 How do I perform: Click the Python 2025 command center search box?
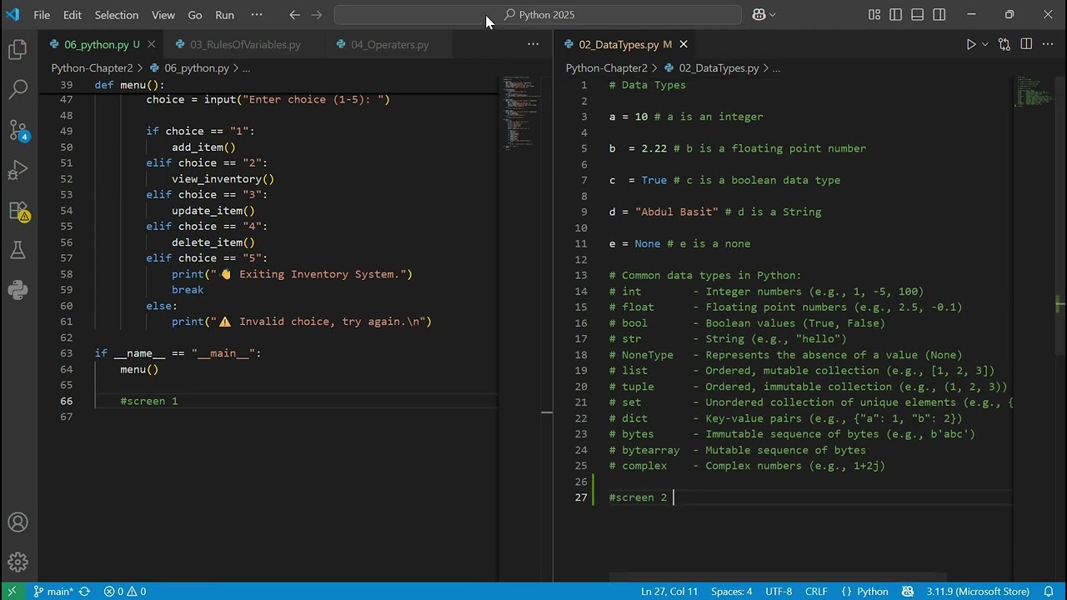click(x=538, y=14)
